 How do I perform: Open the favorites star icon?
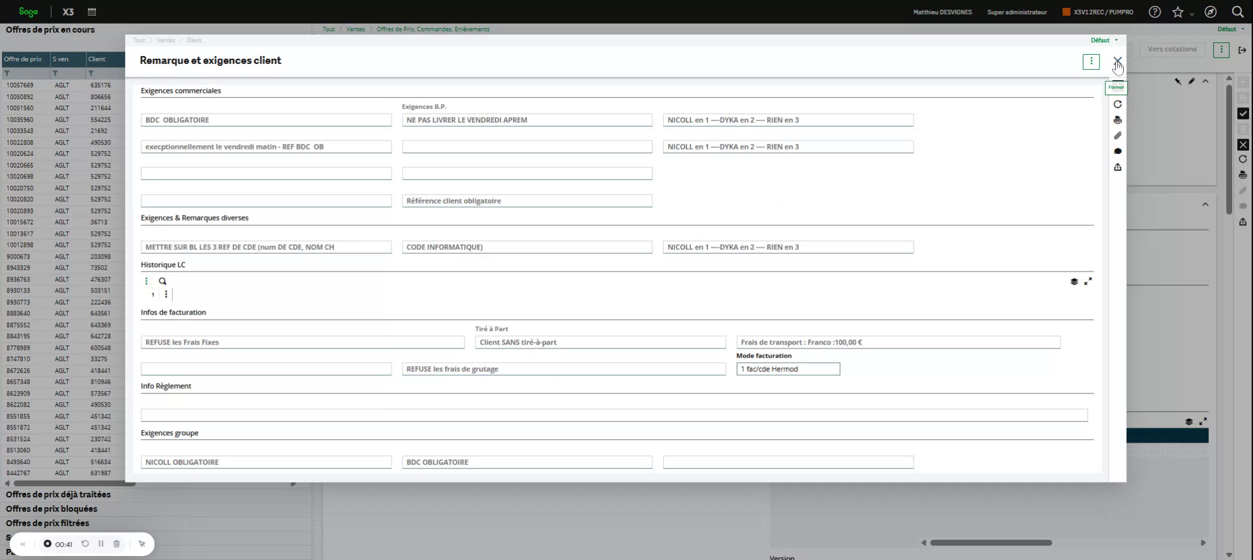pyautogui.click(x=1177, y=12)
